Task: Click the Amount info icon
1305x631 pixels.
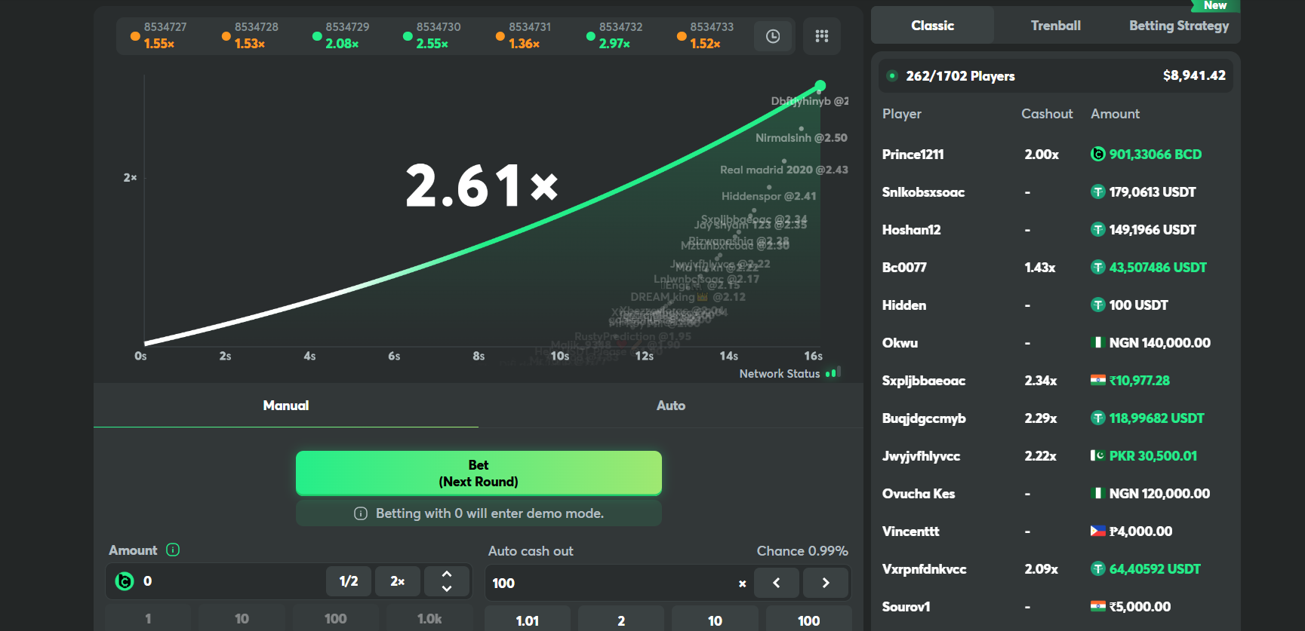Action: pyautogui.click(x=173, y=550)
